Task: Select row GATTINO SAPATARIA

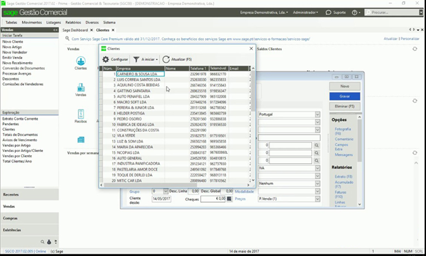Action: coord(175,91)
